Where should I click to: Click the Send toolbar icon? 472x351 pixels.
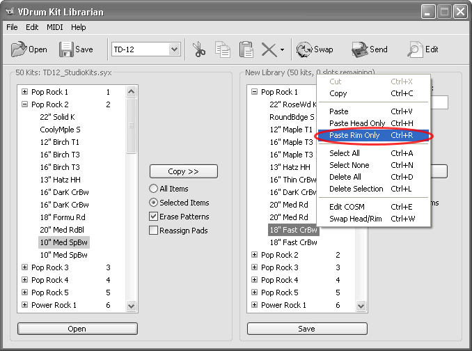coord(359,49)
